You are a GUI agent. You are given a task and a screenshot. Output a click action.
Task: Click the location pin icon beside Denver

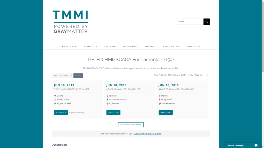click(160, 96)
